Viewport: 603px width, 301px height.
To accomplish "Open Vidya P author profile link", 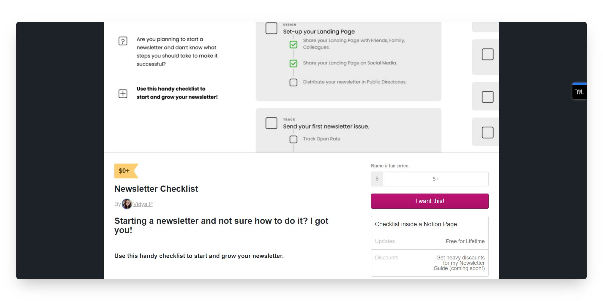I will tap(143, 204).
